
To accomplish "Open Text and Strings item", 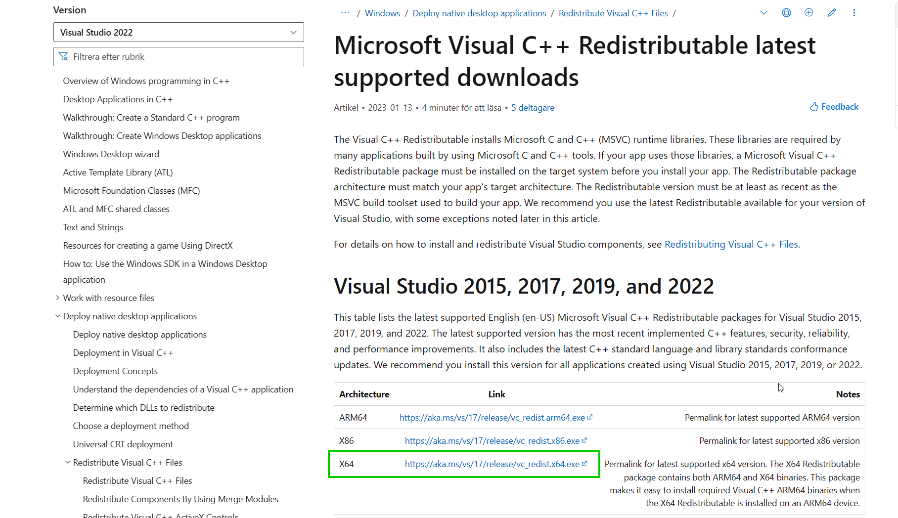I will 93,227.
